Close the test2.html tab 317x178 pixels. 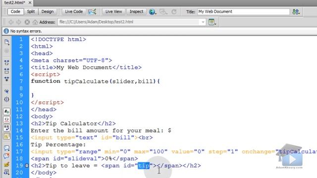(30, 2)
